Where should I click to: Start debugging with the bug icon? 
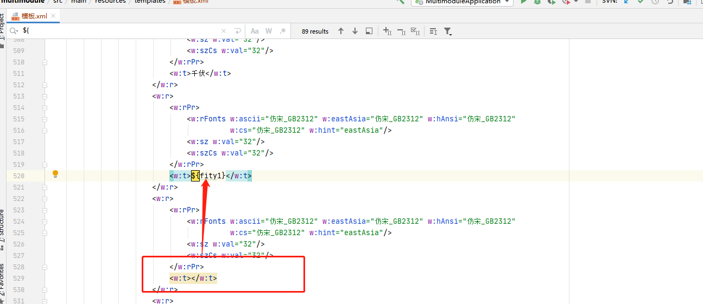(537, 2)
